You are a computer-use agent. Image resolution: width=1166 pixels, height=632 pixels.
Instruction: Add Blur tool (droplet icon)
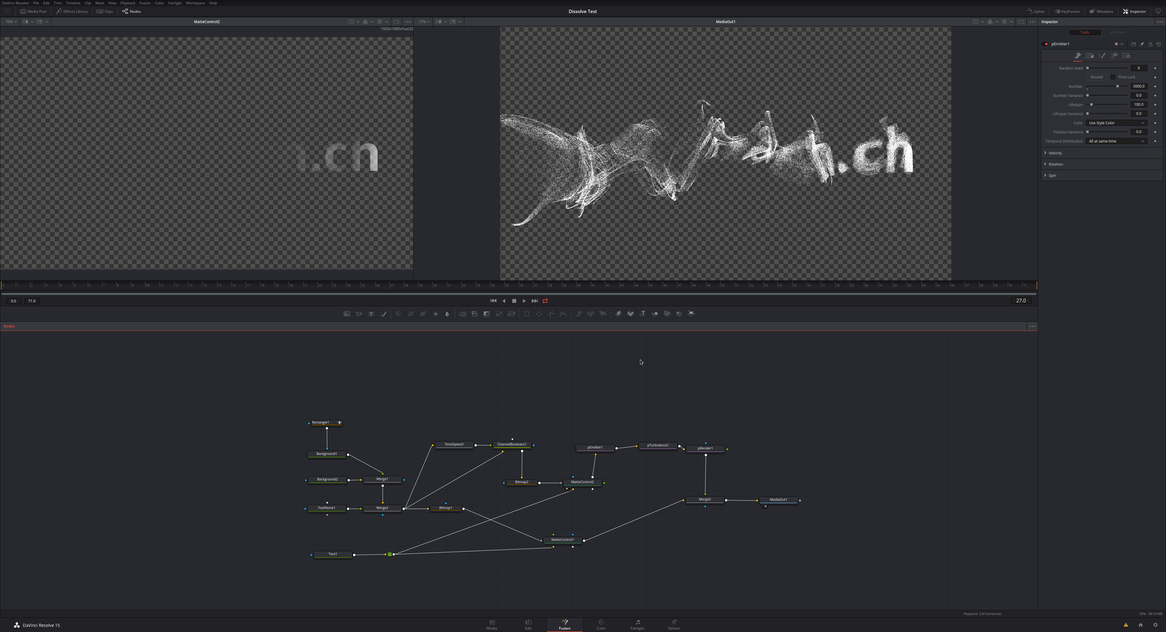[447, 314]
